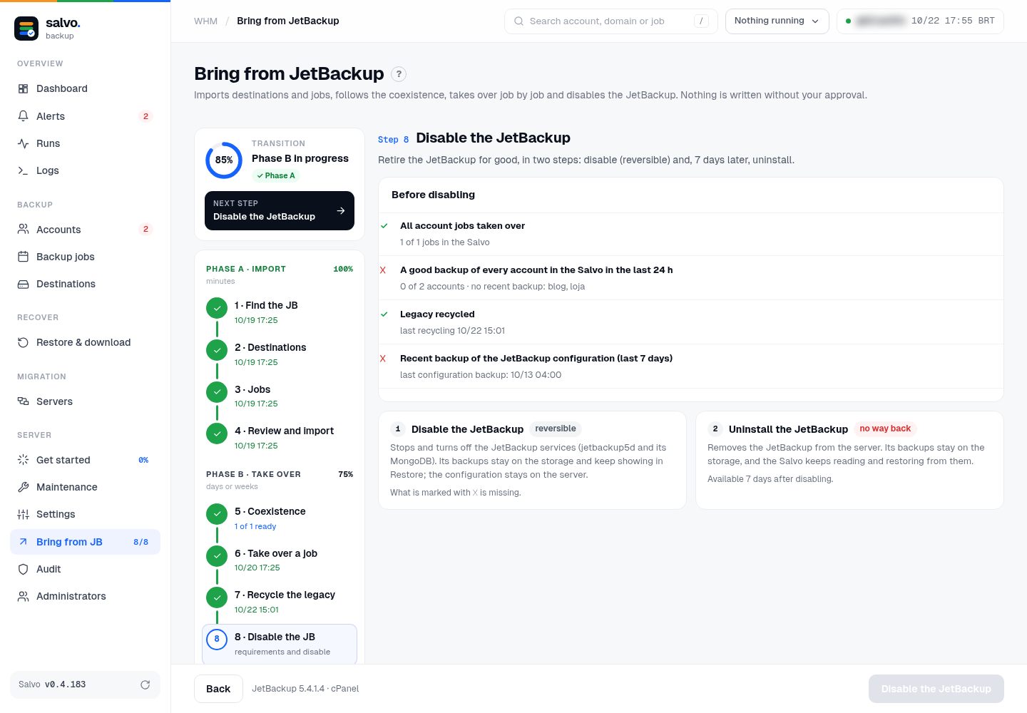This screenshot has height=713, width=1027.
Task: Select step 8 Disable the JB
Action: click(280, 644)
